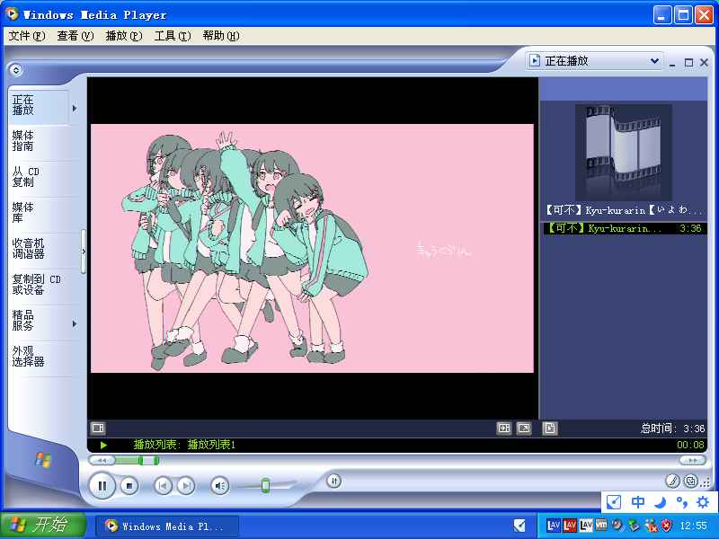Open the 文件 menu
Viewport: 719px width, 539px height.
tap(26, 36)
